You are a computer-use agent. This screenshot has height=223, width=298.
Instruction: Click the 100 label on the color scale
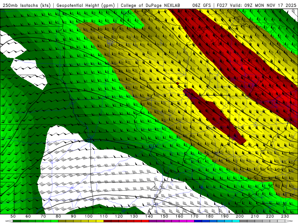(x=89, y=216)
